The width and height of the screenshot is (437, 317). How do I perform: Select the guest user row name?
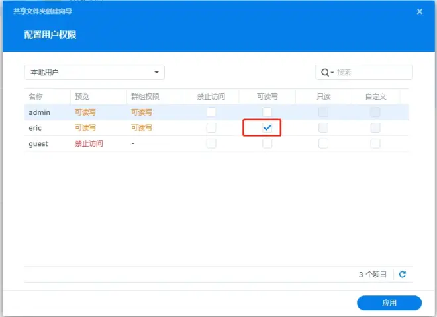tap(38, 144)
